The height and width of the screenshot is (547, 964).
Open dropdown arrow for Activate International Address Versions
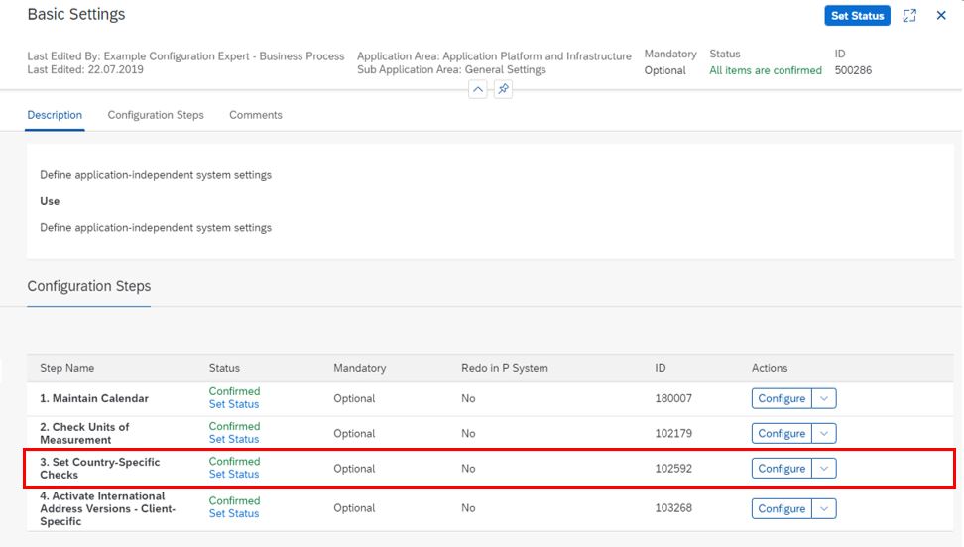(824, 508)
